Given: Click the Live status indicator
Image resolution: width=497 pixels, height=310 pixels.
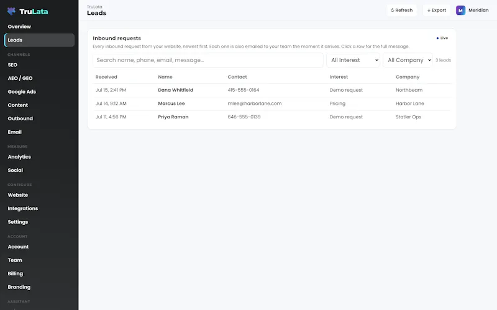Looking at the screenshot, I should [x=442, y=38].
